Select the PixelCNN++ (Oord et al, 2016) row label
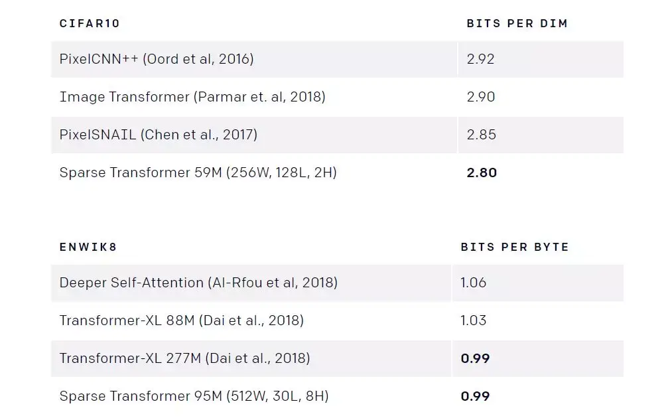This screenshot has width=670, height=420. 157,59
